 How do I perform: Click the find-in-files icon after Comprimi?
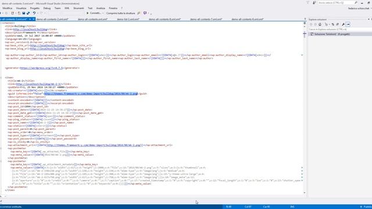pyautogui.click(x=139, y=13)
